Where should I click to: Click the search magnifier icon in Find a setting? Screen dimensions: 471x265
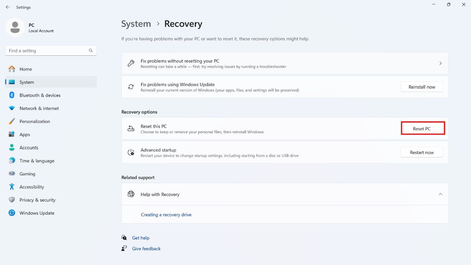pos(90,51)
